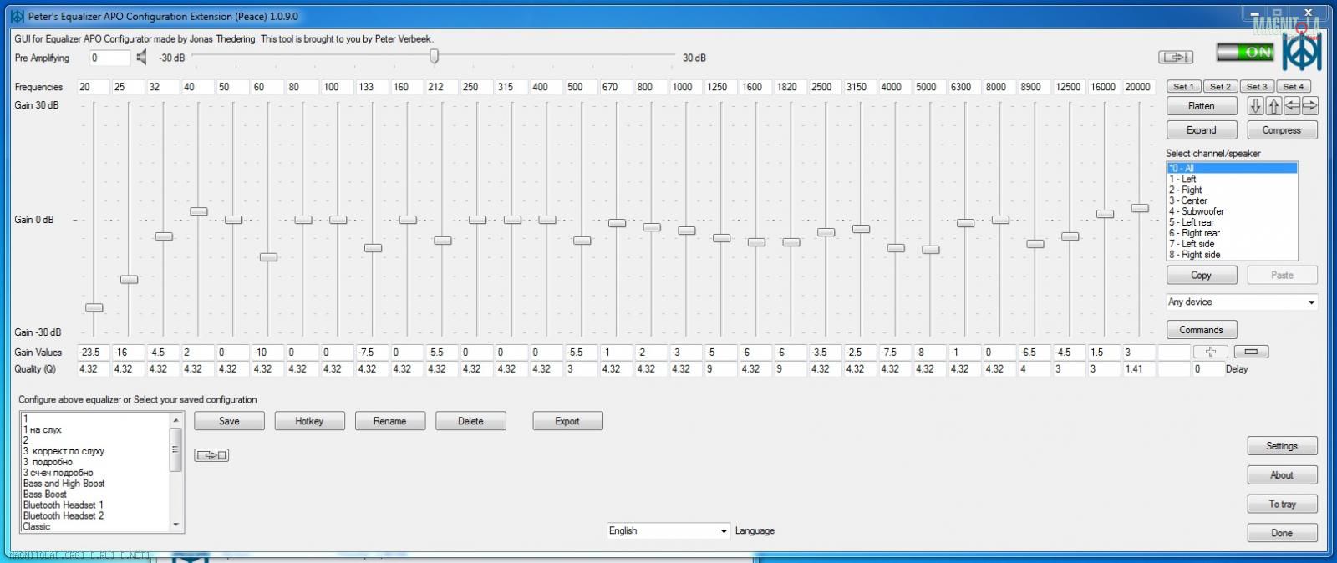
Task: Open the 'Any device' dropdown
Action: pyautogui.click(x=1241, y=302)
